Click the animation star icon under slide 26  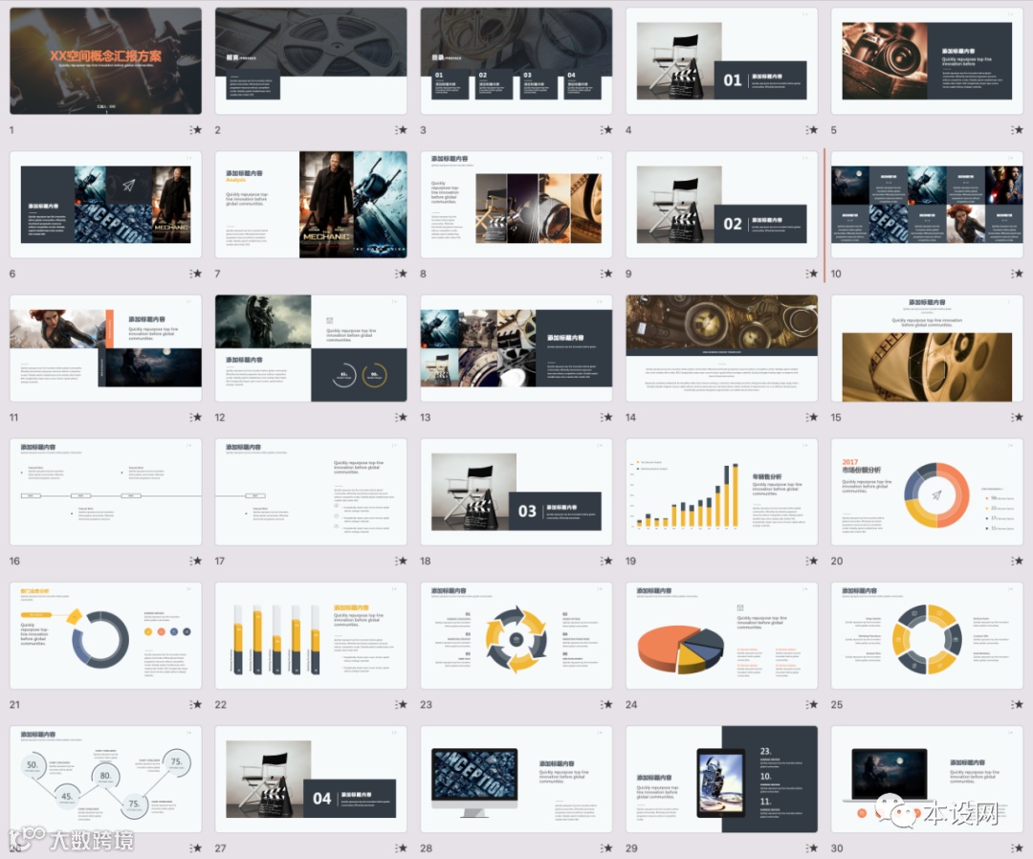click(196, 848)
